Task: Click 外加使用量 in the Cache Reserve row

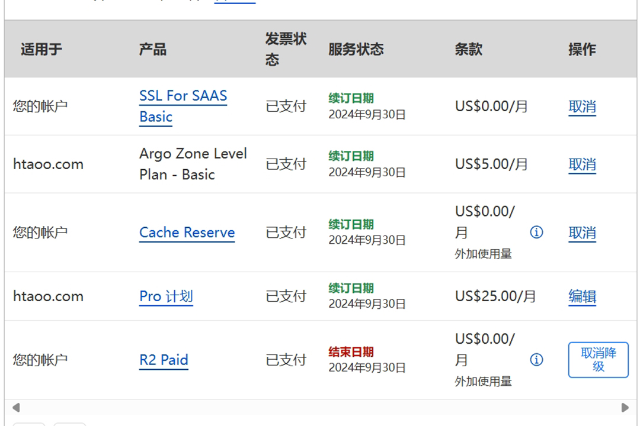Action: click(484, 254)
